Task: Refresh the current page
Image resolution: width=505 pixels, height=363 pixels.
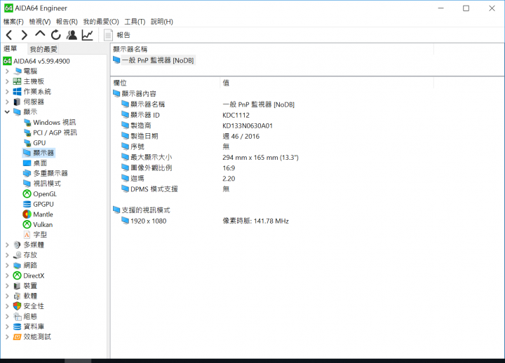Action: click(x=55, y=35)
